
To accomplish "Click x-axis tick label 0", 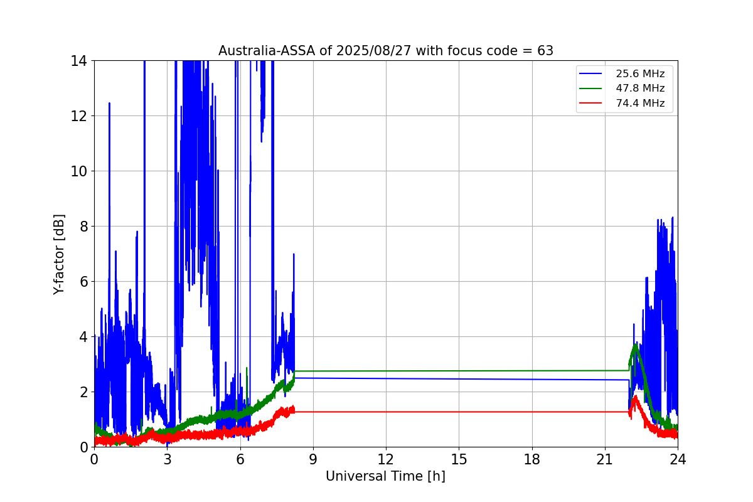I will click(x=94, y=459).
